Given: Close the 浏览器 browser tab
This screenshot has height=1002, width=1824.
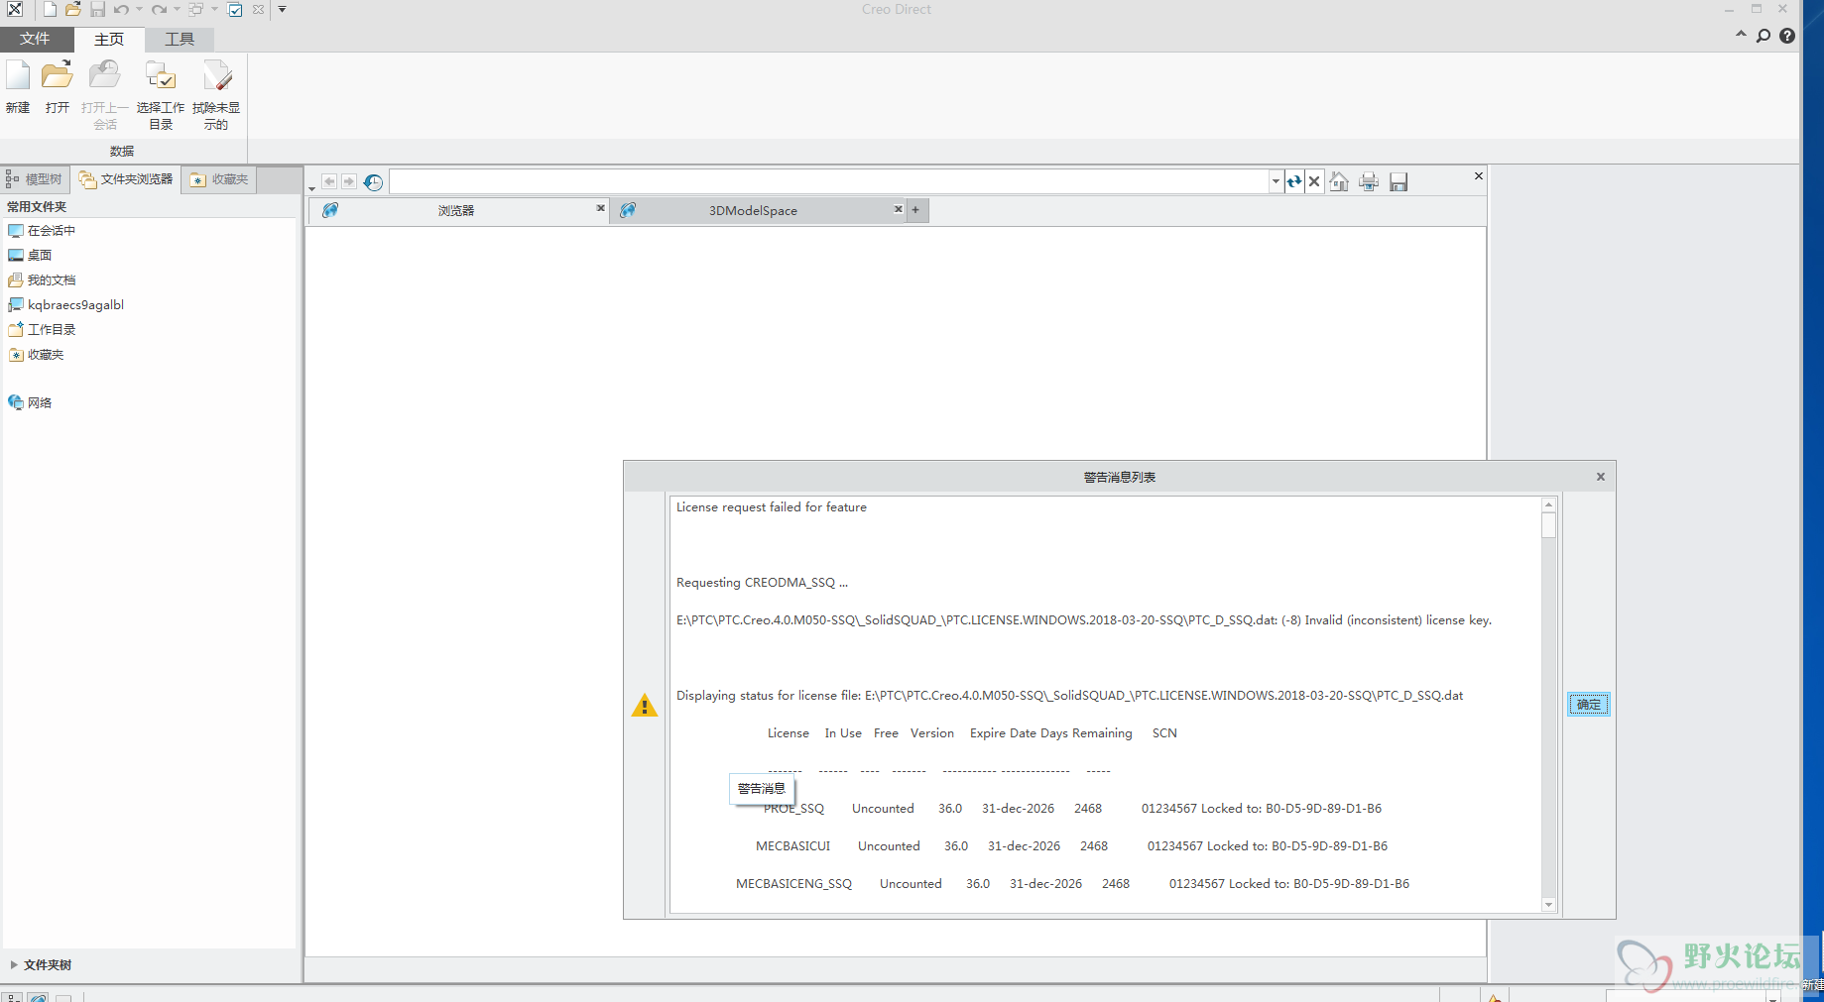Looking at the screenshot, I should pos(600,208).
